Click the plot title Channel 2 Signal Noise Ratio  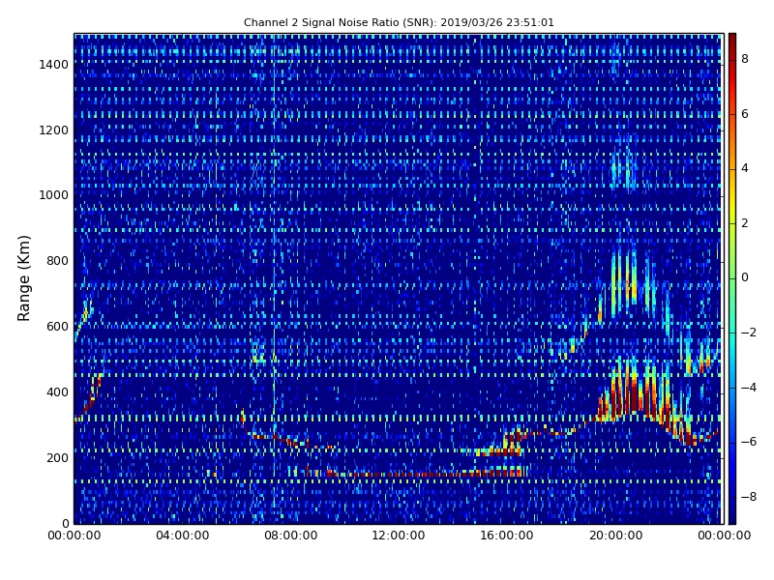pos(399,22)
